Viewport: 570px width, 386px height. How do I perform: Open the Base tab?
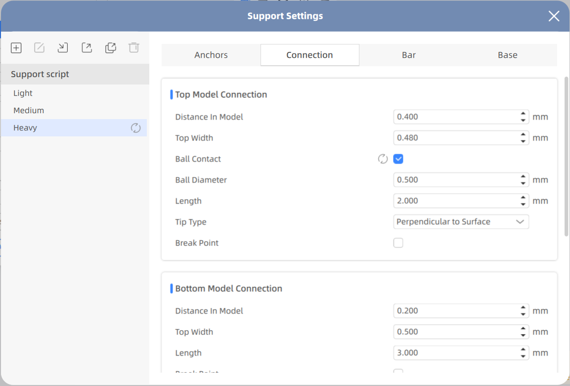(507, 55)
